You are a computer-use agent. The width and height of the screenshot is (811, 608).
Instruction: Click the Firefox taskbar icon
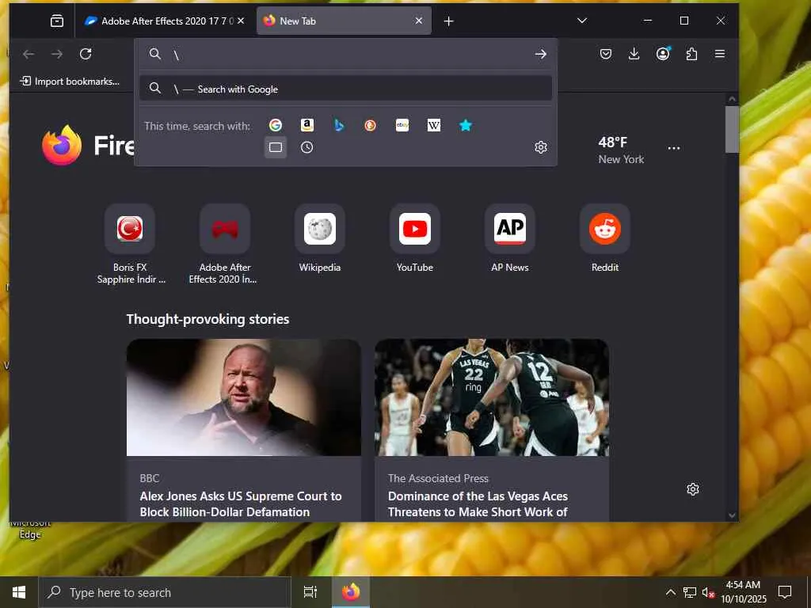click(351, 592)
